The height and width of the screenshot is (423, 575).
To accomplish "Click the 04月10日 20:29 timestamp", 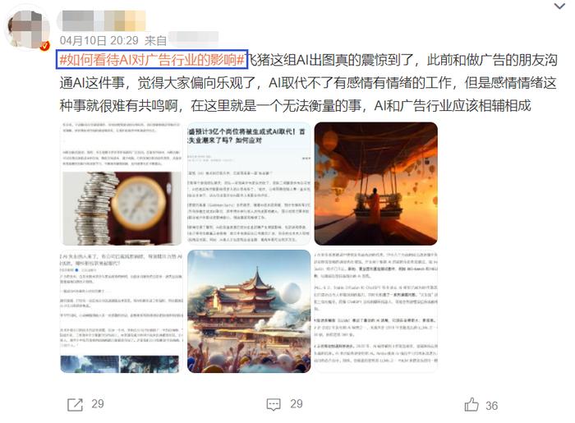I will (99, 40).
